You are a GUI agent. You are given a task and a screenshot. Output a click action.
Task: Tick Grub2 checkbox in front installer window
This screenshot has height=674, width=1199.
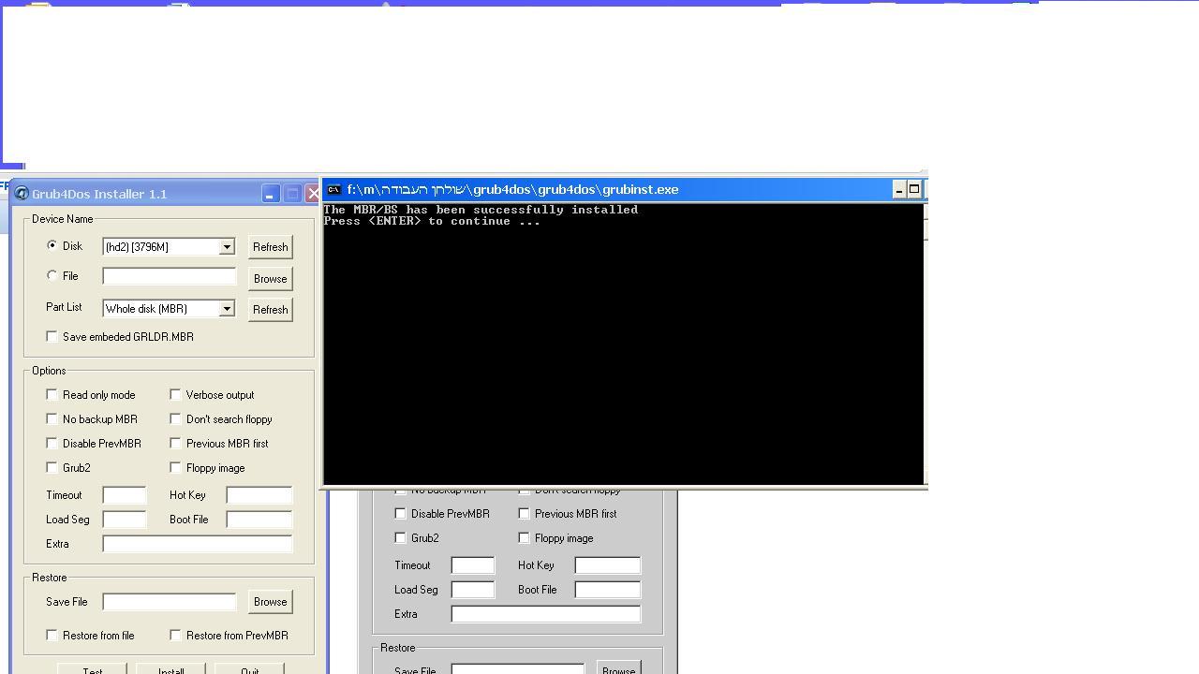(x=52, y=467)
